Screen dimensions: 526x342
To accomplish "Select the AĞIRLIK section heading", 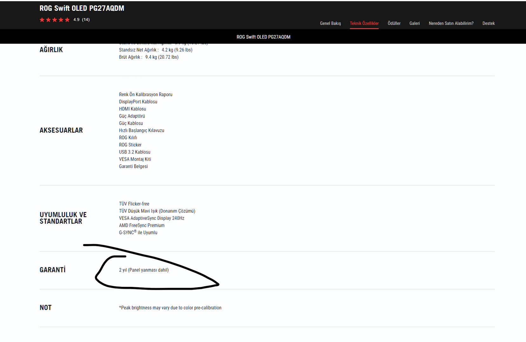I will [51, 50].
